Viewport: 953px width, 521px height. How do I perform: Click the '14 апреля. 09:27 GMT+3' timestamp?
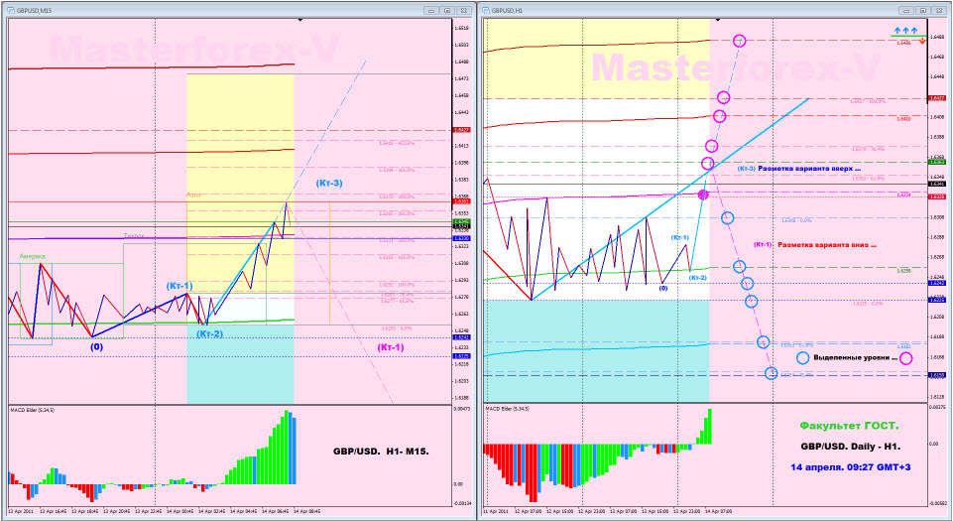[x=850, y=466]
